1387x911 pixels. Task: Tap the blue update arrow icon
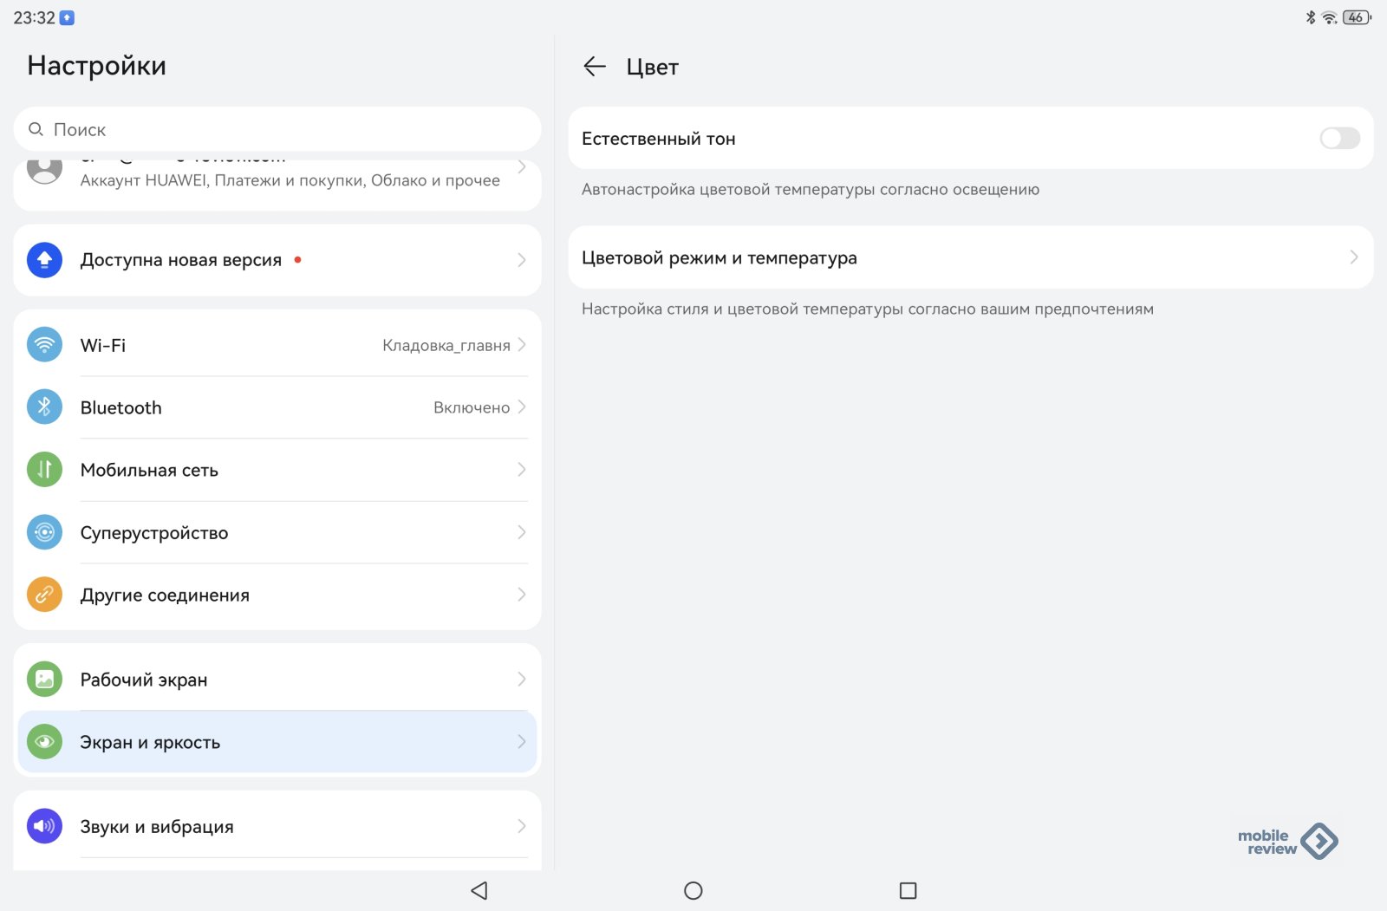[x=44, y=260]
